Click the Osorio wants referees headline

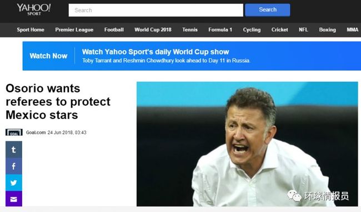58,101
